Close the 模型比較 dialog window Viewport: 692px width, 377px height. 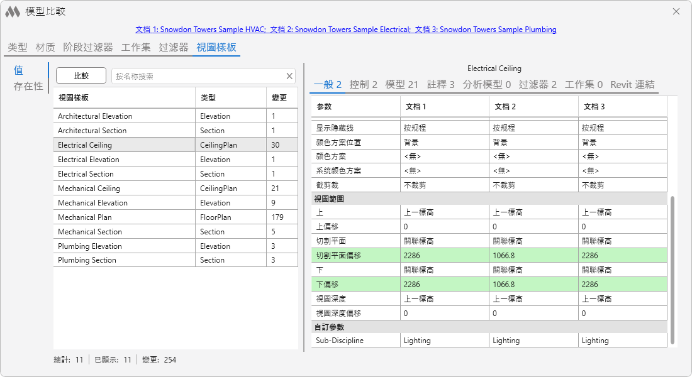(676, 11)
